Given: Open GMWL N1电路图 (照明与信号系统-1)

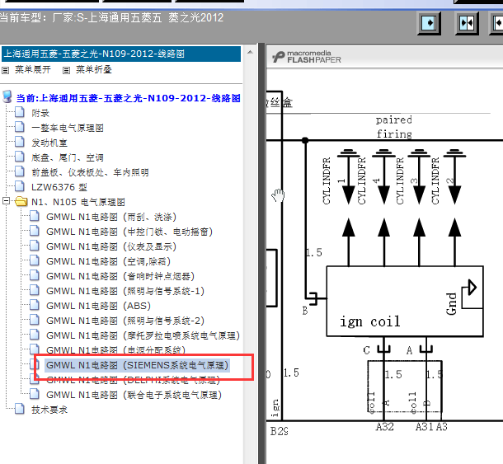Looking at the screenshot, I should 125,291.
